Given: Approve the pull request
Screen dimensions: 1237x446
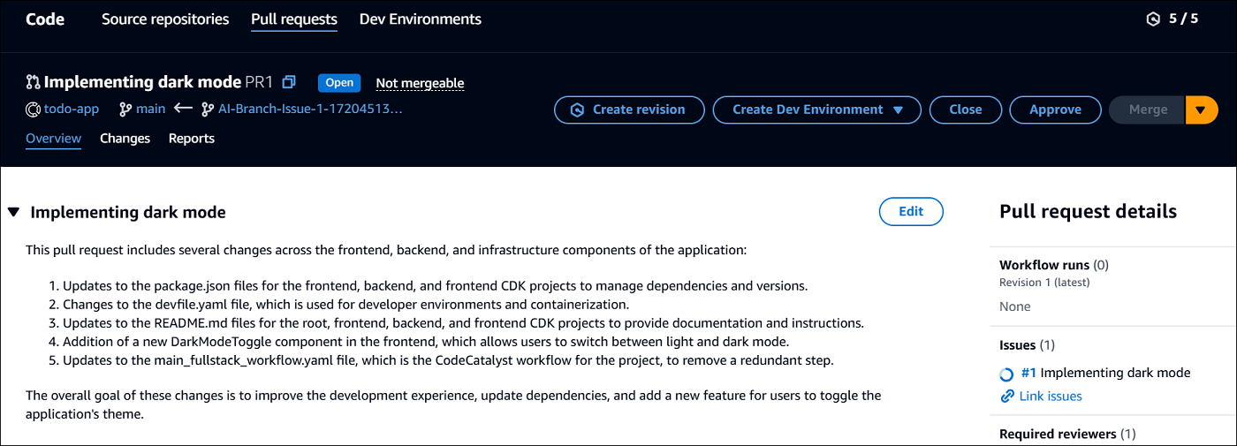Looking at the screenshot, I should [x=1055, y=110].
